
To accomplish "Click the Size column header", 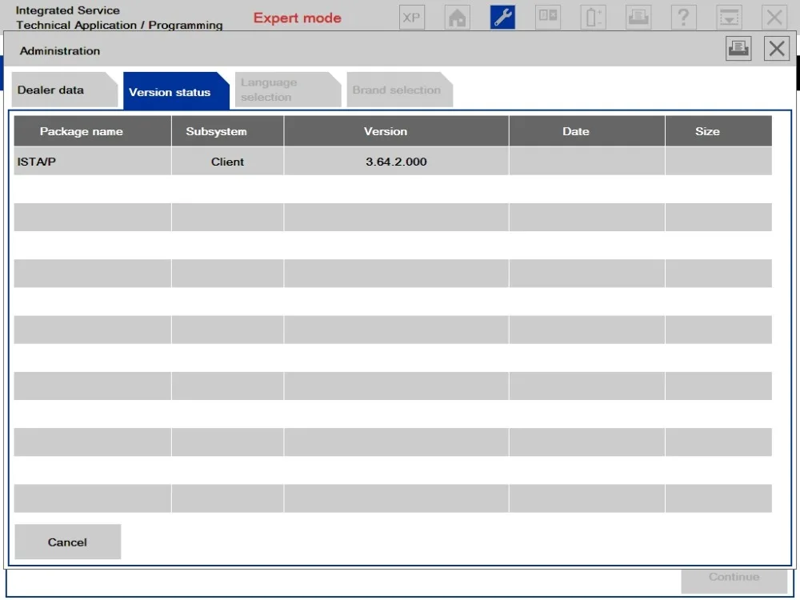I will [x=718, y=131].
